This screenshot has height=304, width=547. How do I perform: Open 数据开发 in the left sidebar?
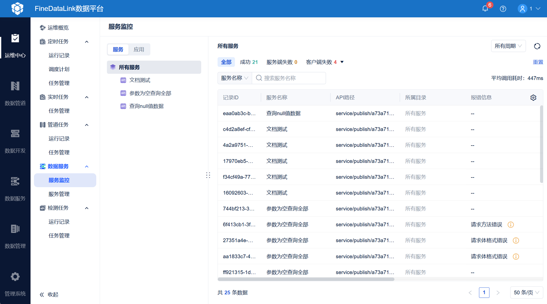15,141
